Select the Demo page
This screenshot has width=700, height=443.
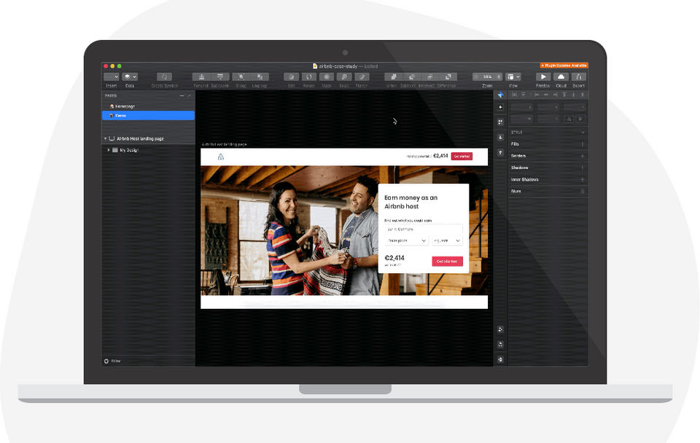tap(148, 116)
